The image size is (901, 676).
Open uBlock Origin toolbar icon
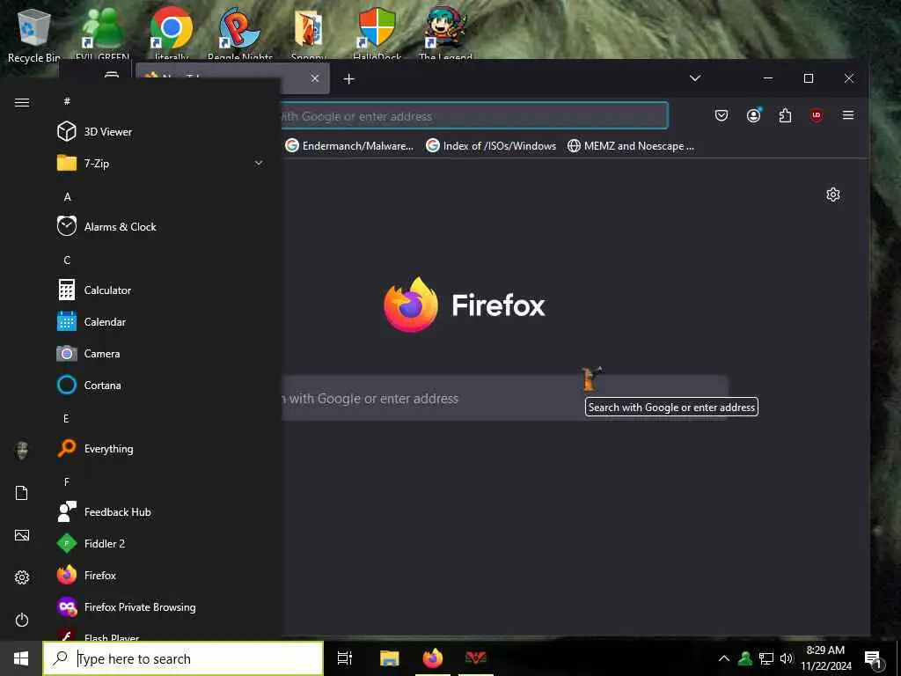tap(817, 115)
